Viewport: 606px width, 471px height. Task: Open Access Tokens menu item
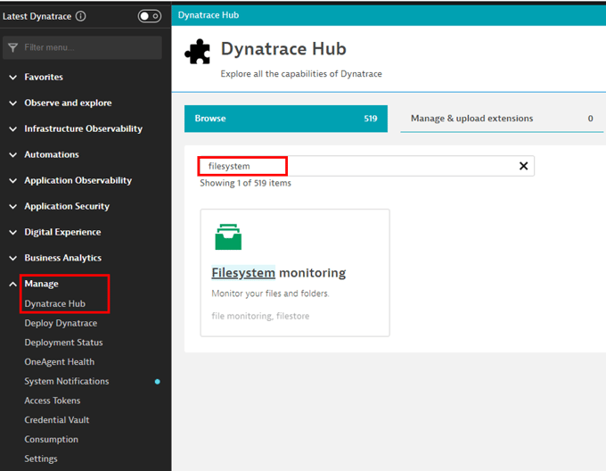point(53,401)
